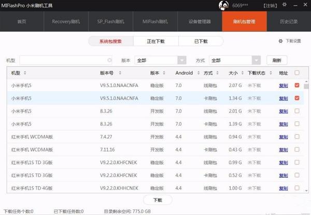Sort by 方式 column arrows
Viewport: 311px width, 215px height.
218,73
